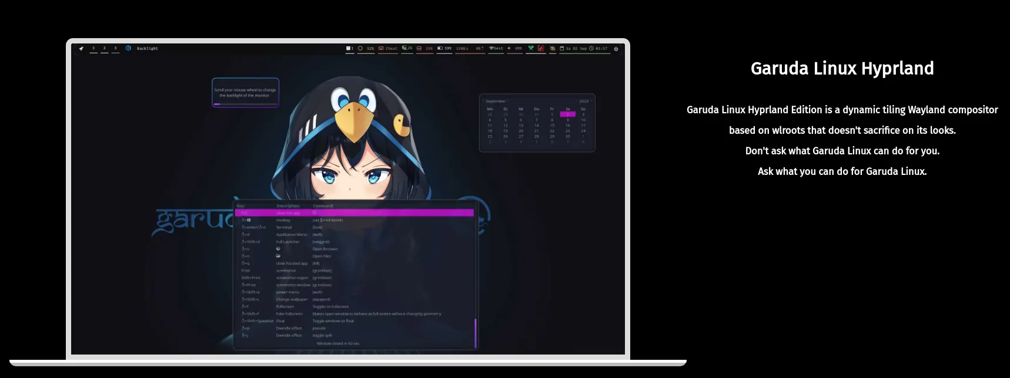Open the 52% circle indicator

click(366, 49)
